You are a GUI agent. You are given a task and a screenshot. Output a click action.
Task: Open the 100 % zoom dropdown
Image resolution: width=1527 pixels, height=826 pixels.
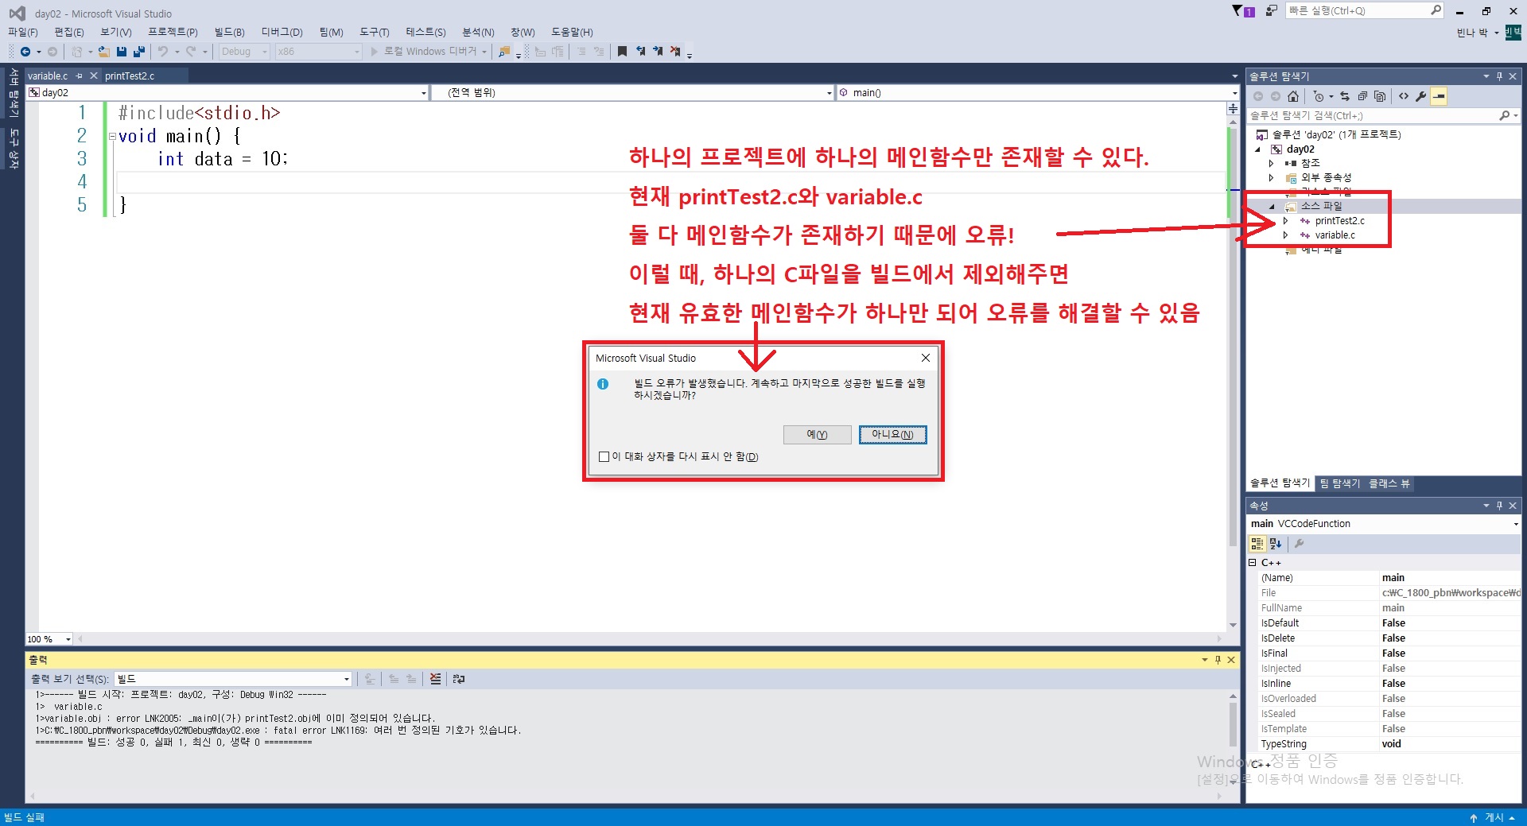click(68, 639)
